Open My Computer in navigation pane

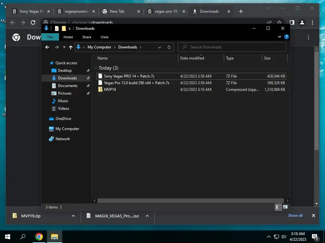(67, 129)
